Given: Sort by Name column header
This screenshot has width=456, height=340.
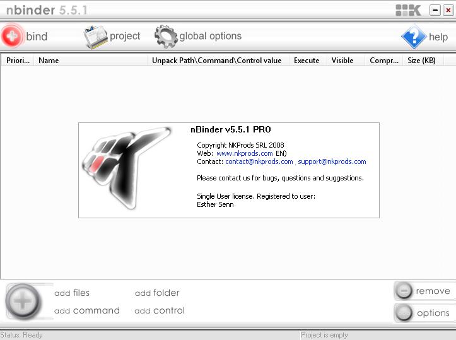Looking at the screenshot, I should tap(91, 60).
